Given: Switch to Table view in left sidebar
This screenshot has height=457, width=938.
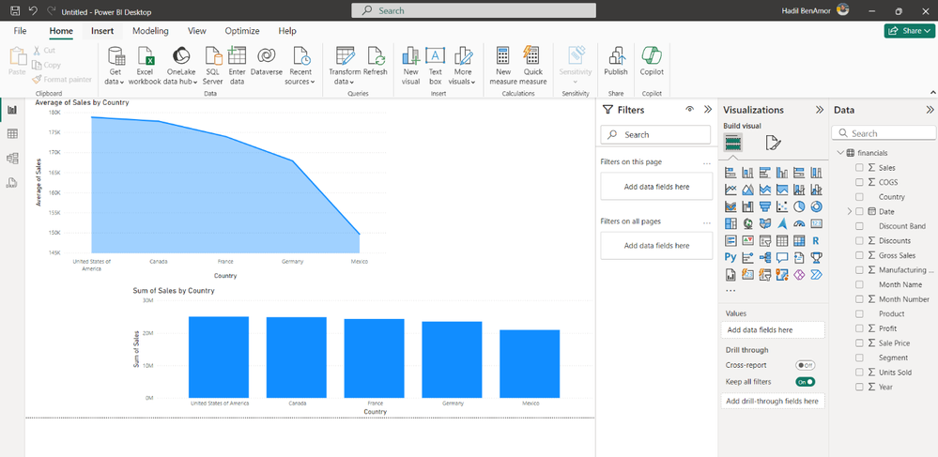Looking at the screenshot, I should coord(12,134).
